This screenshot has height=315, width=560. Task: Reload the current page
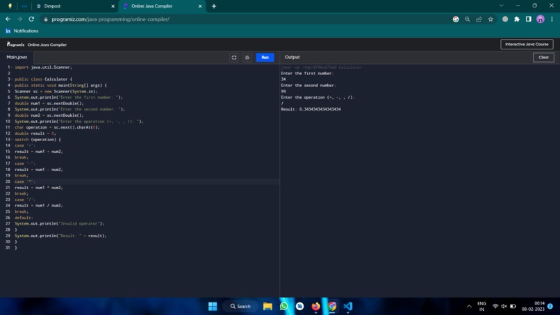[31, 19]
